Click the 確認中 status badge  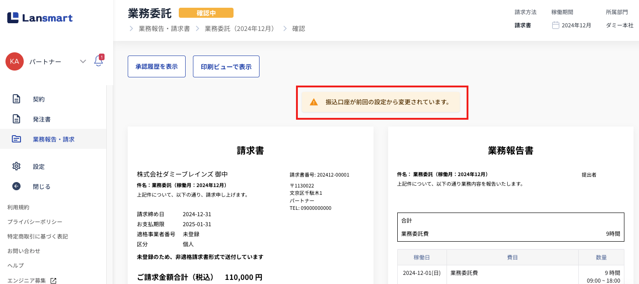click(206, 13)
